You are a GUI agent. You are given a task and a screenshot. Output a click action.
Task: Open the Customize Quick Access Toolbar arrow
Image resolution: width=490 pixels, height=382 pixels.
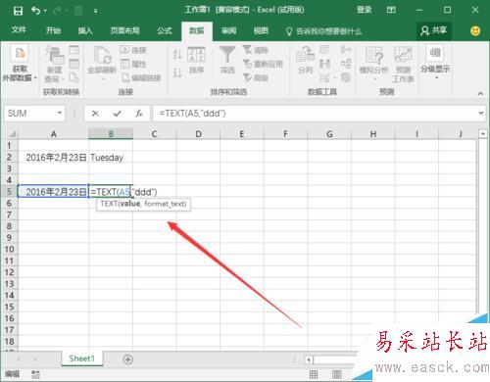coord(95,11)
